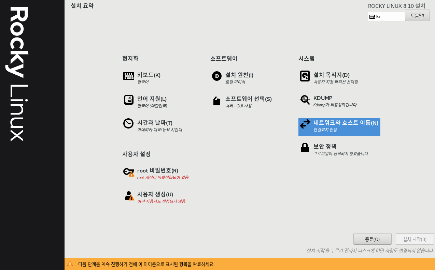Open 사용자 생성(U) label

[x=155, y=194]
